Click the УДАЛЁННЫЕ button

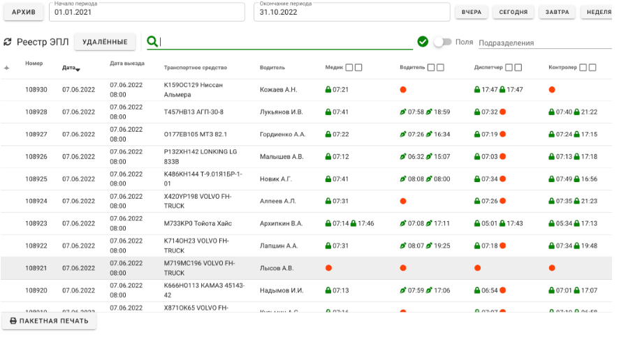(105, 42)
